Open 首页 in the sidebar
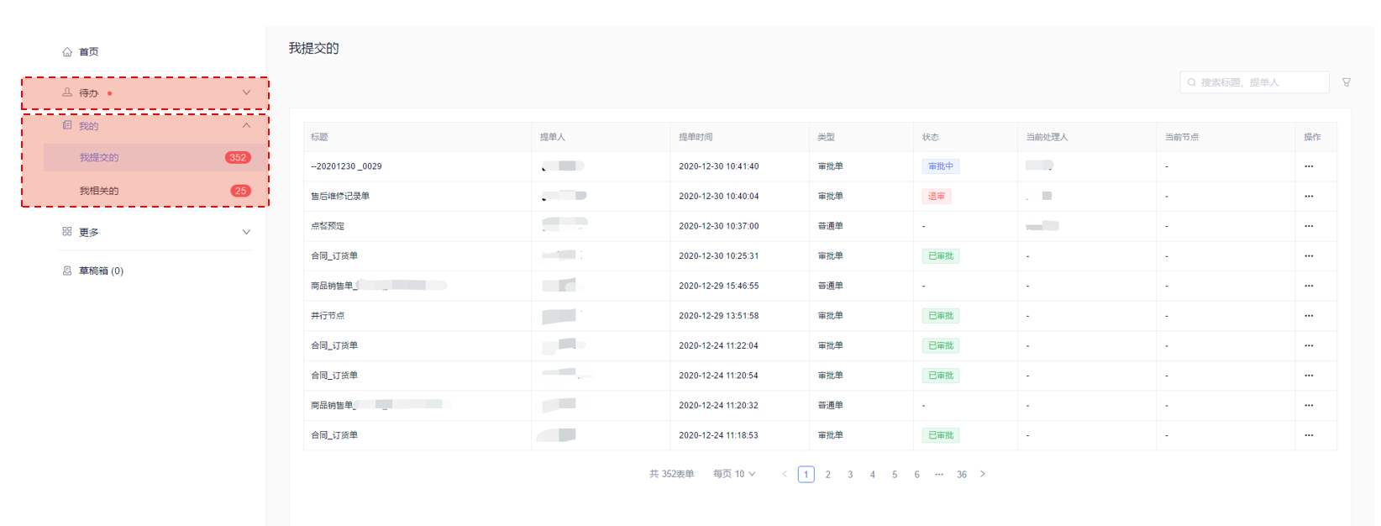The image size is (1381, 526). 89,52
